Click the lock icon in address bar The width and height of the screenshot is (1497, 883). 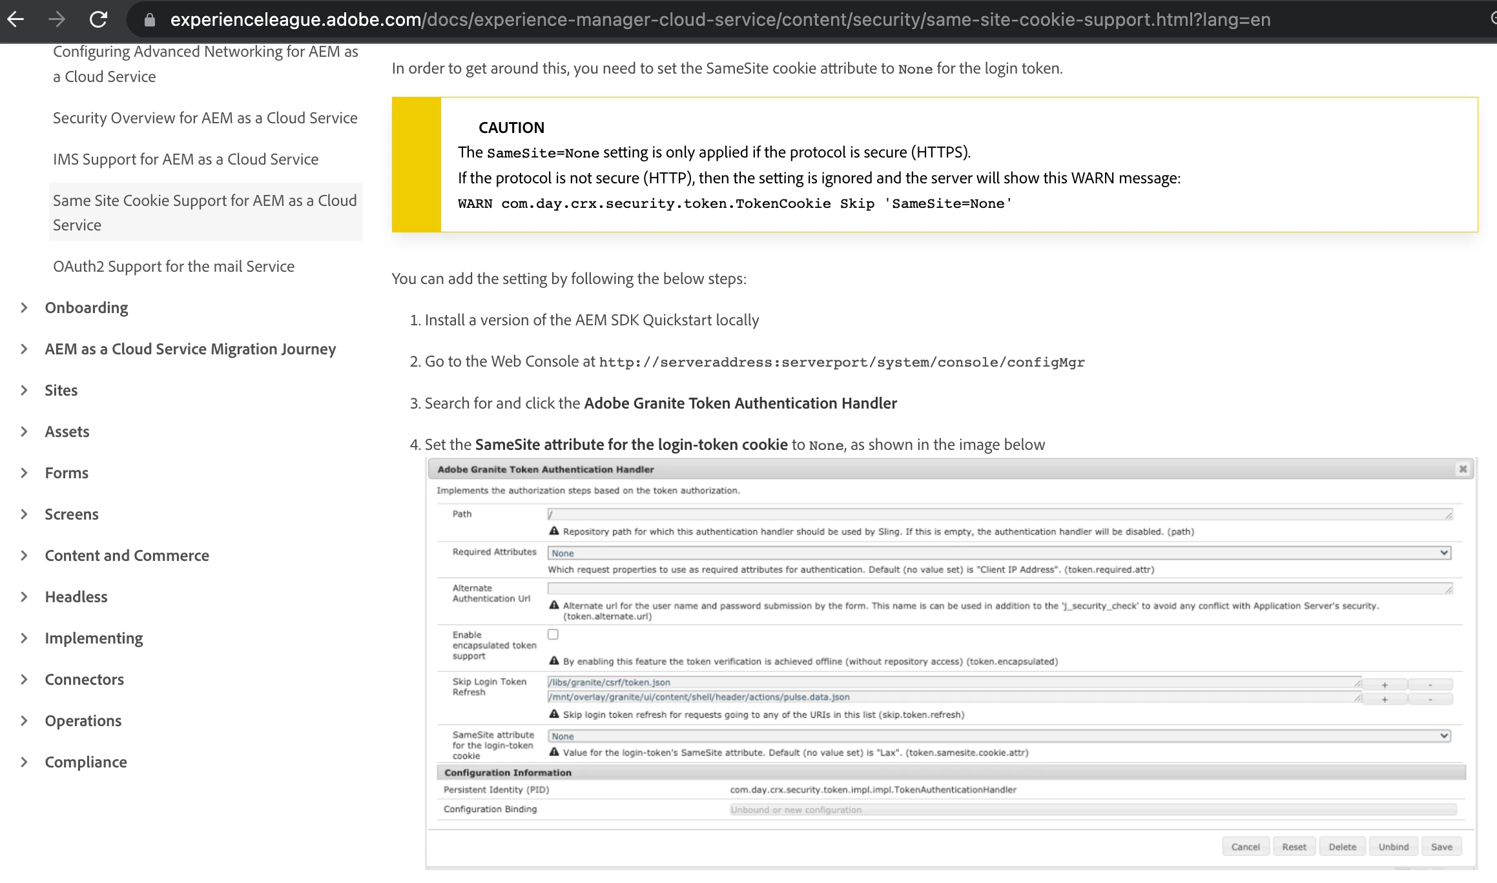[x=150, y=20]
